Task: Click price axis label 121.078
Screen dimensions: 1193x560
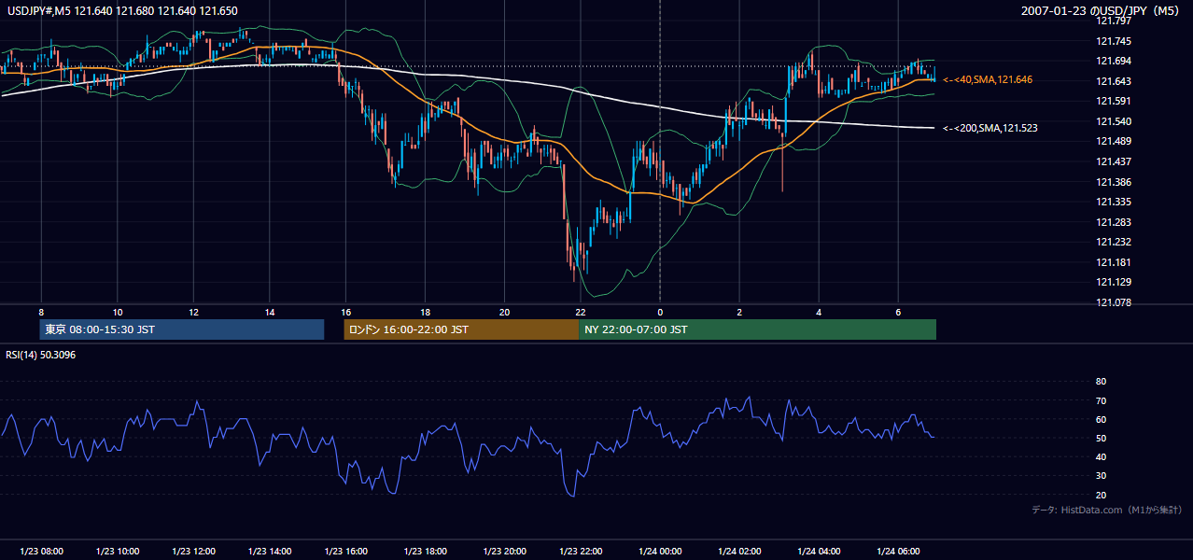Action: tap(1113, 302)
